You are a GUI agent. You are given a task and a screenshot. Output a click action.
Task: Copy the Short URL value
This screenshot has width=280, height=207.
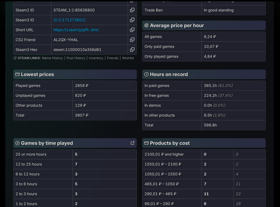(132, 30)
